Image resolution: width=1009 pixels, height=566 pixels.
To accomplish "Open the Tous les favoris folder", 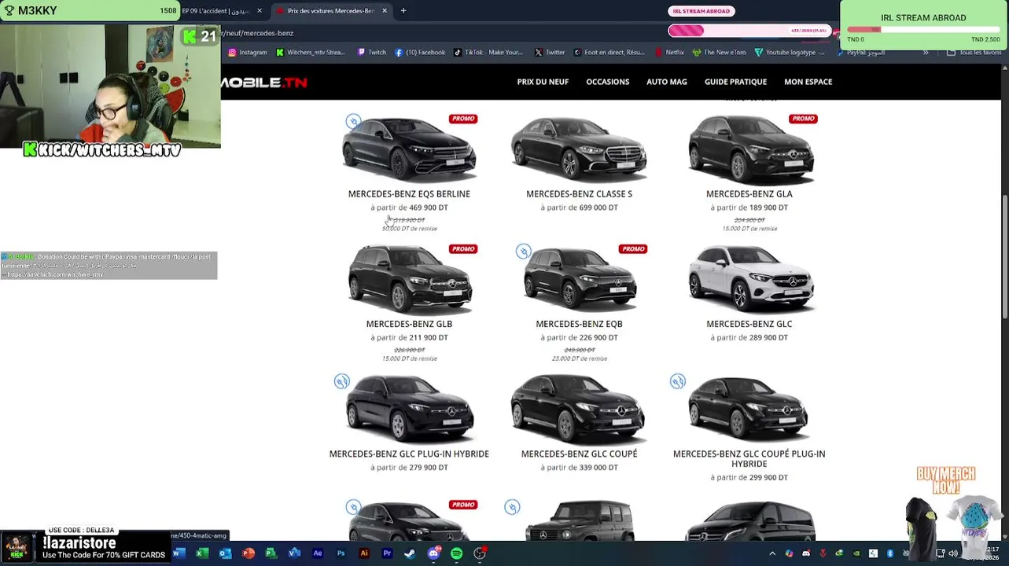I will pyautogui.click(x=974, y=53).
